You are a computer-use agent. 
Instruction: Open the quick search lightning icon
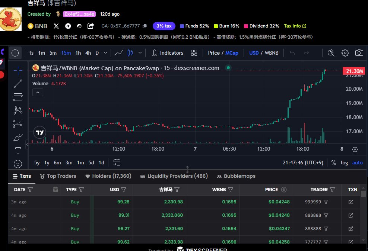tap(331, 53)
